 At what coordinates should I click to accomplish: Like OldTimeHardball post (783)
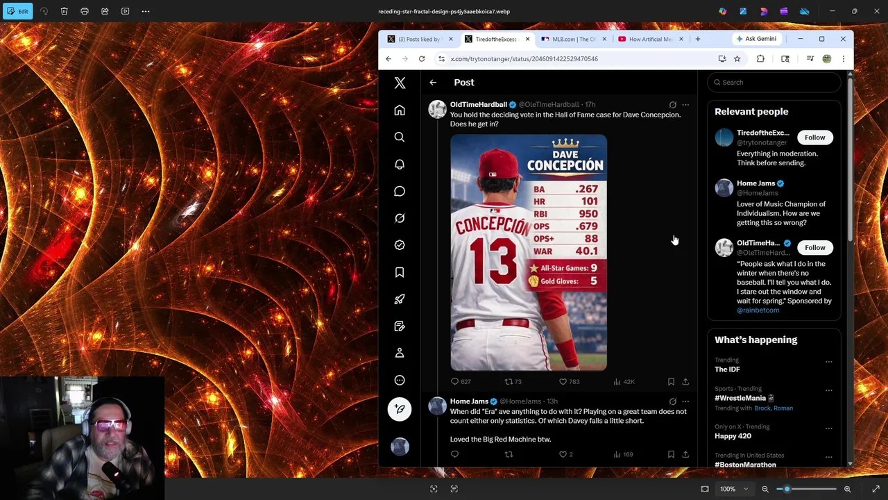[x=569, y=381]
